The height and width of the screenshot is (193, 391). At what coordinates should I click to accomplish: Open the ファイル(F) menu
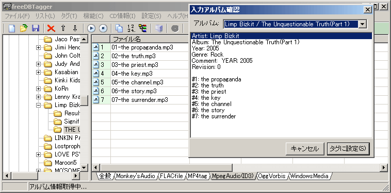17,16
